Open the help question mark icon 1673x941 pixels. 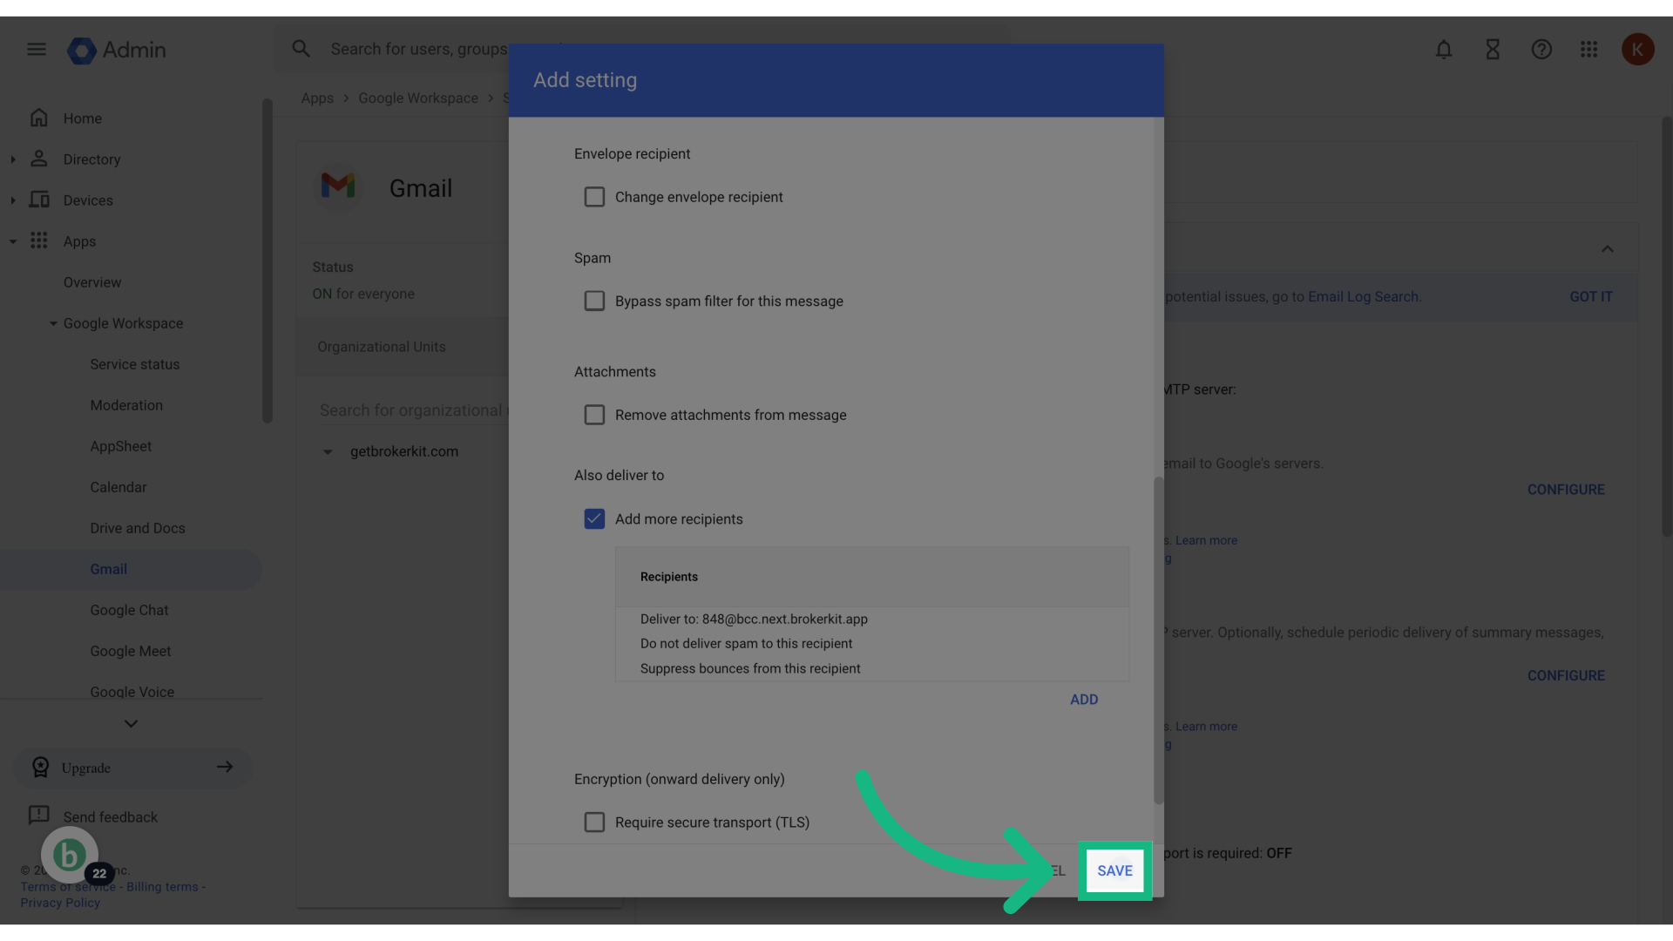click(x=1541, y=50)
